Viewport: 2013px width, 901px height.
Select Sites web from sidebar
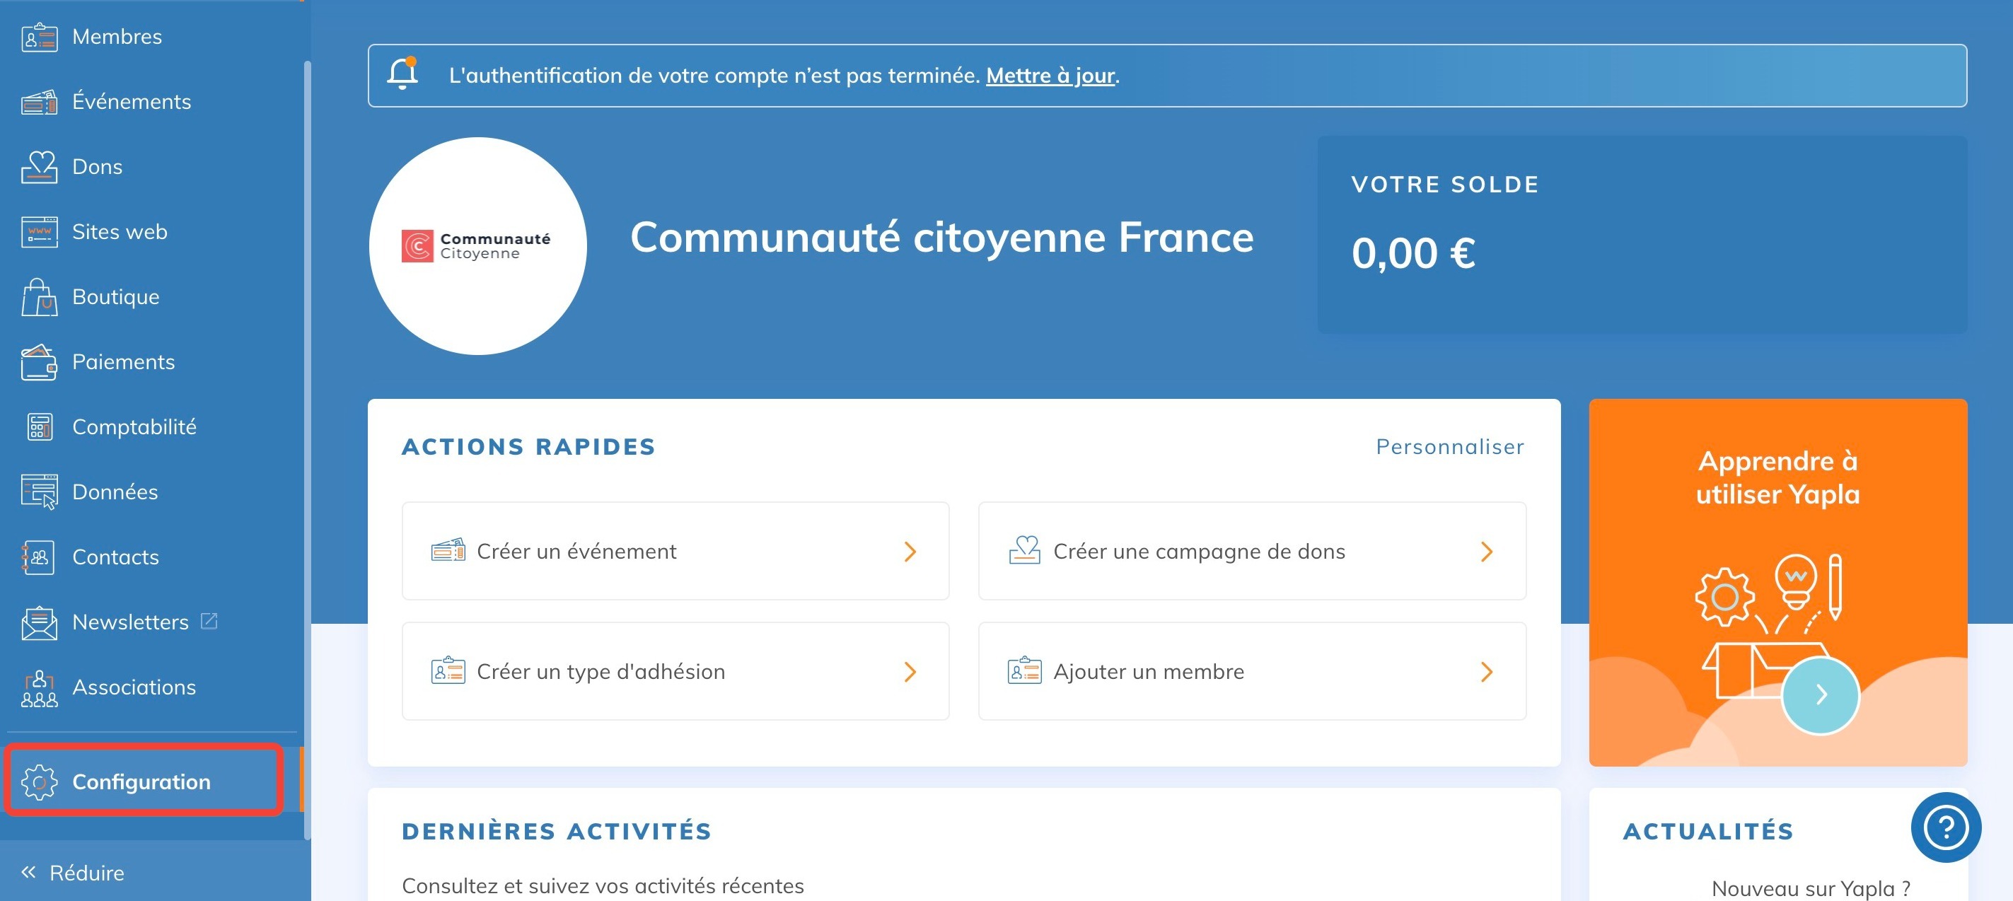point(120,232)
